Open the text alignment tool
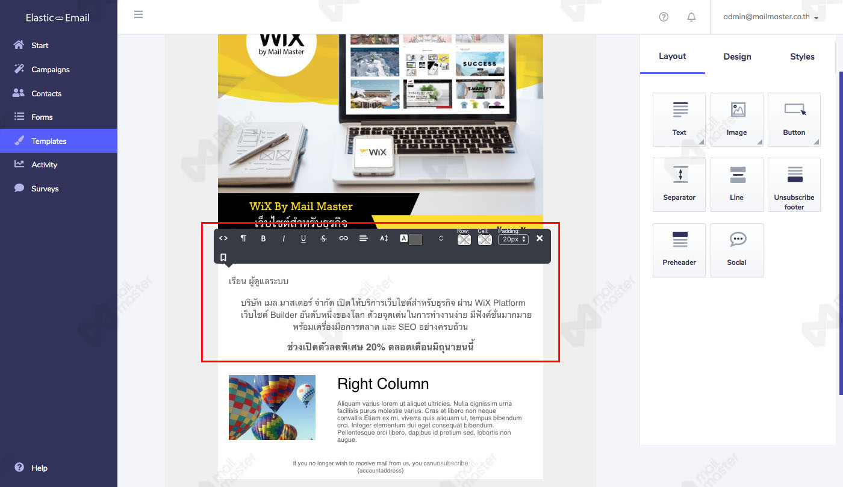The height and width of the screenshot is (487, 843). pos(364,238)
